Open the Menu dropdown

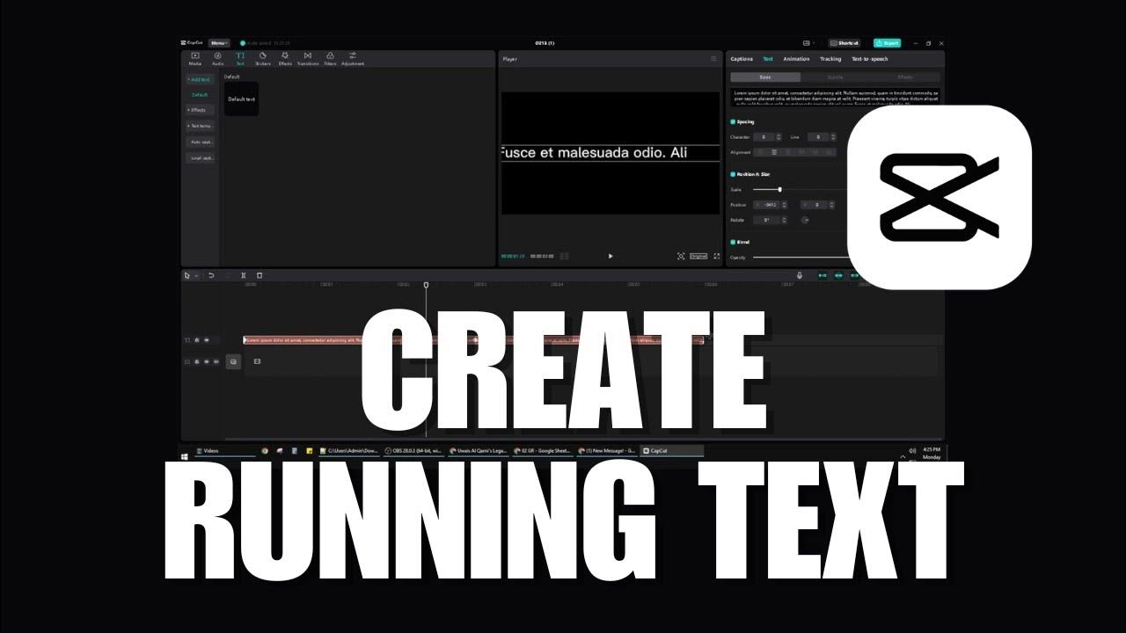(x=219, y=42)
